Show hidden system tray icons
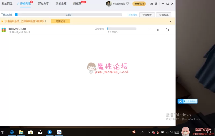This screenshot has height=136, width=215. 149,132
